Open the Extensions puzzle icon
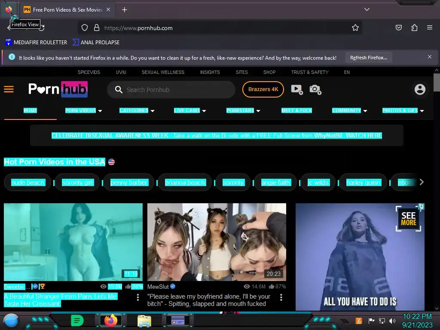This screenshot has height=330, width=440. [x=414, y=27]
